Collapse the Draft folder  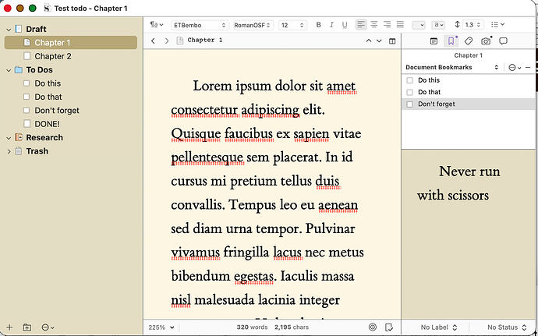tap(9, 30)
